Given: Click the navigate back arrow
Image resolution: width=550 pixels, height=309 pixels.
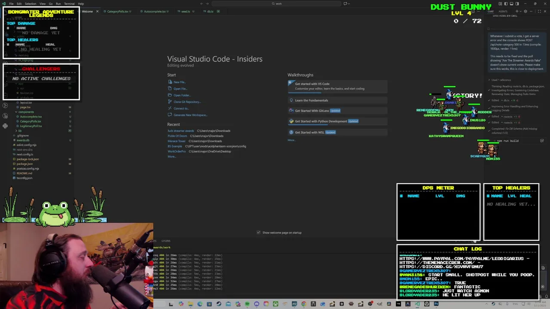Looking at the screenshot, I should (202, 4).
